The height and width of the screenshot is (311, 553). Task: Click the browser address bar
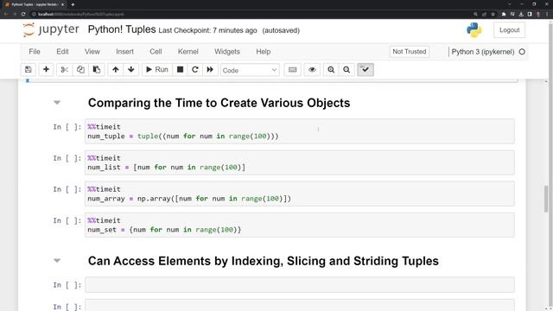point(247,14)
